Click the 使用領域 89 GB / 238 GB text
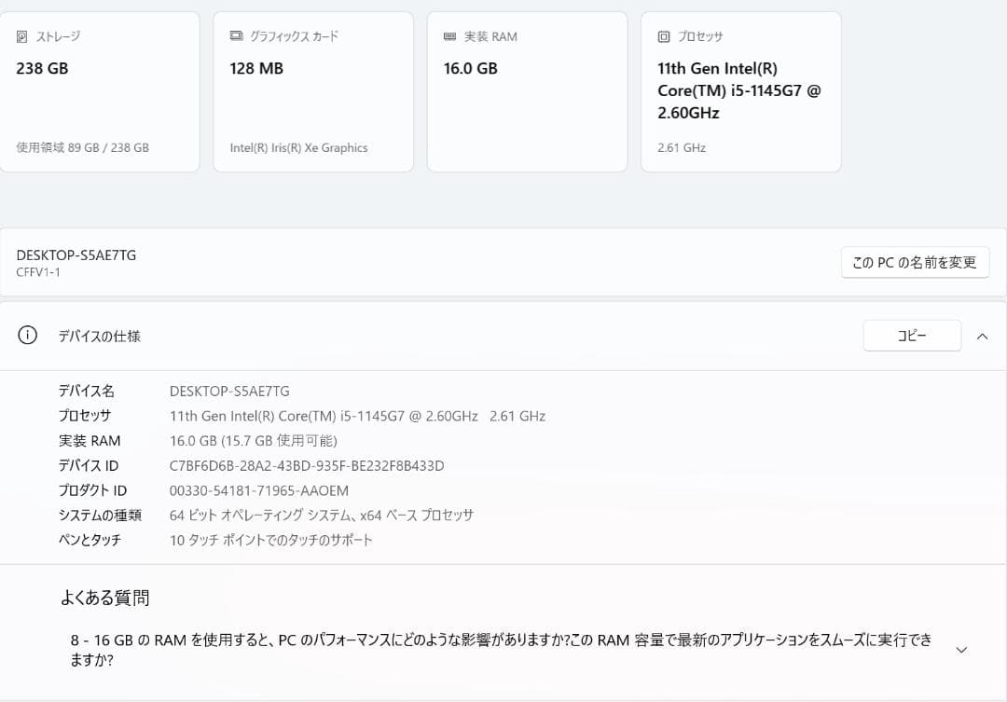Screen dimensions: 1007x702 pyautogui.click(x=82, y=147)
